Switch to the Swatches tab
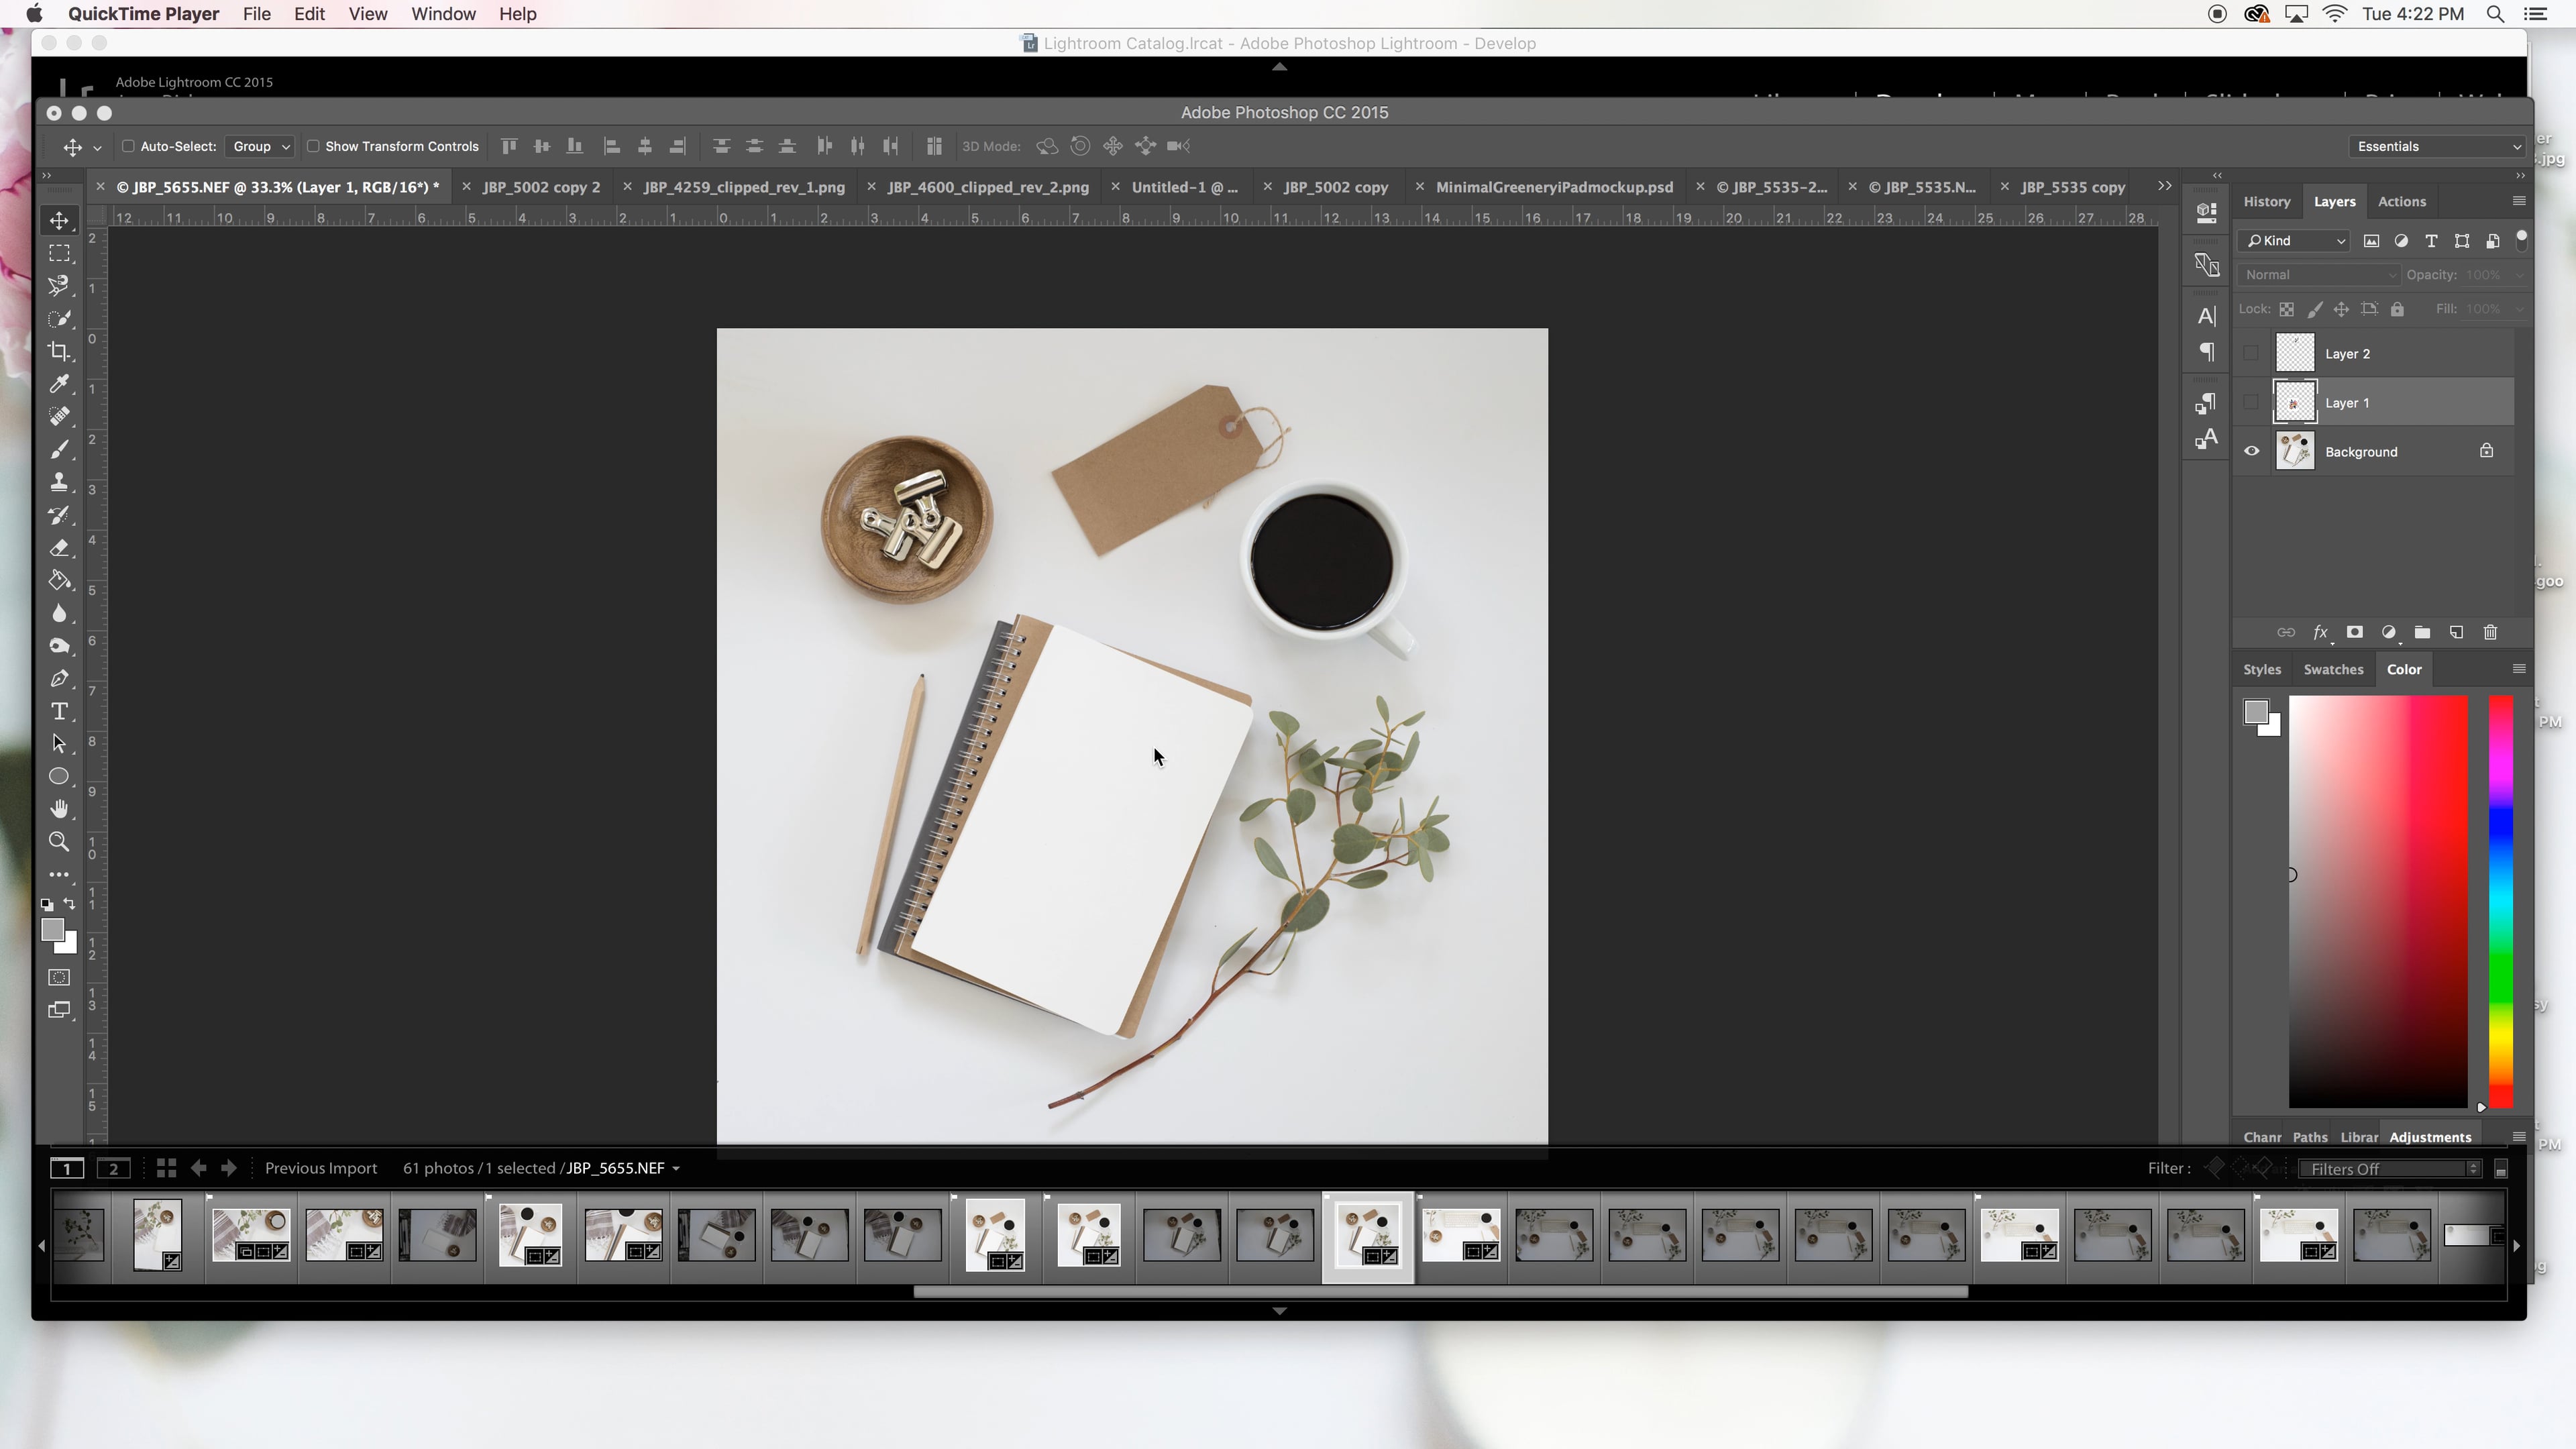 [x=2334, y=669]
